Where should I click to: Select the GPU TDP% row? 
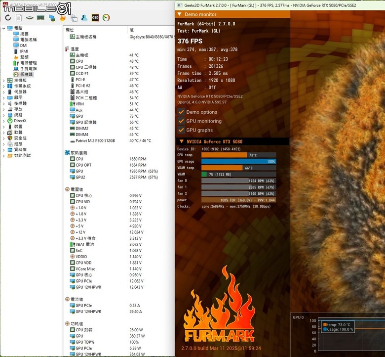click(x=119, y=342)
